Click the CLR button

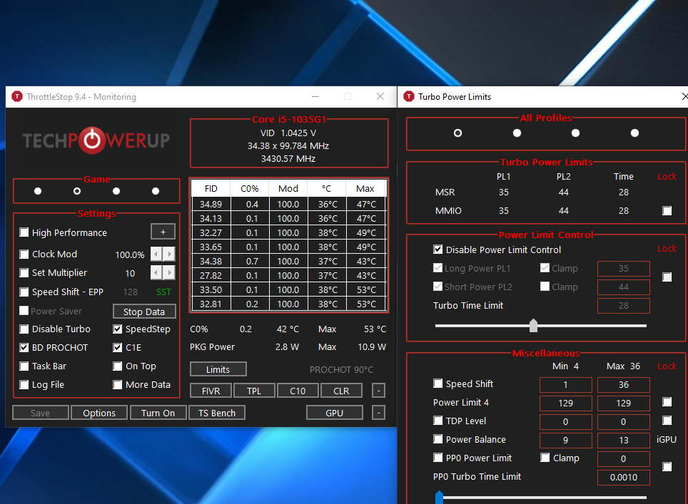click(x=341, y=391)
